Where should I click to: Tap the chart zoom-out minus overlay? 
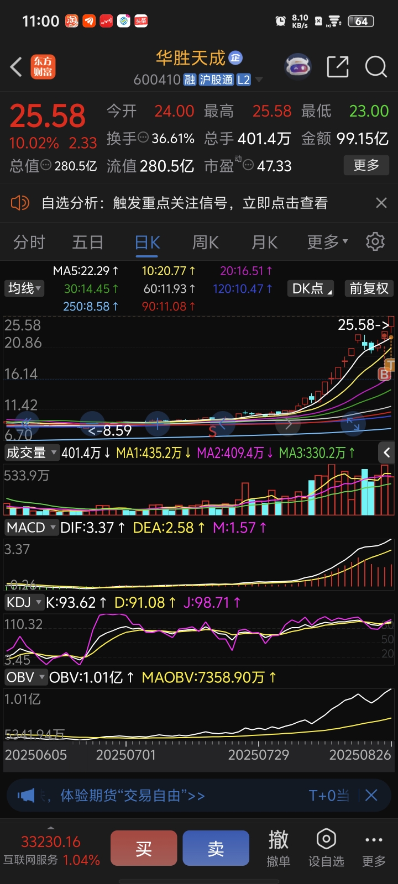[x=92, y=424]
